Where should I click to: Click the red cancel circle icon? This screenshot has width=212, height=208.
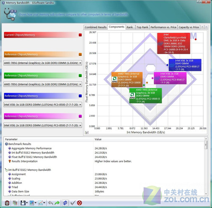[80, 203]
